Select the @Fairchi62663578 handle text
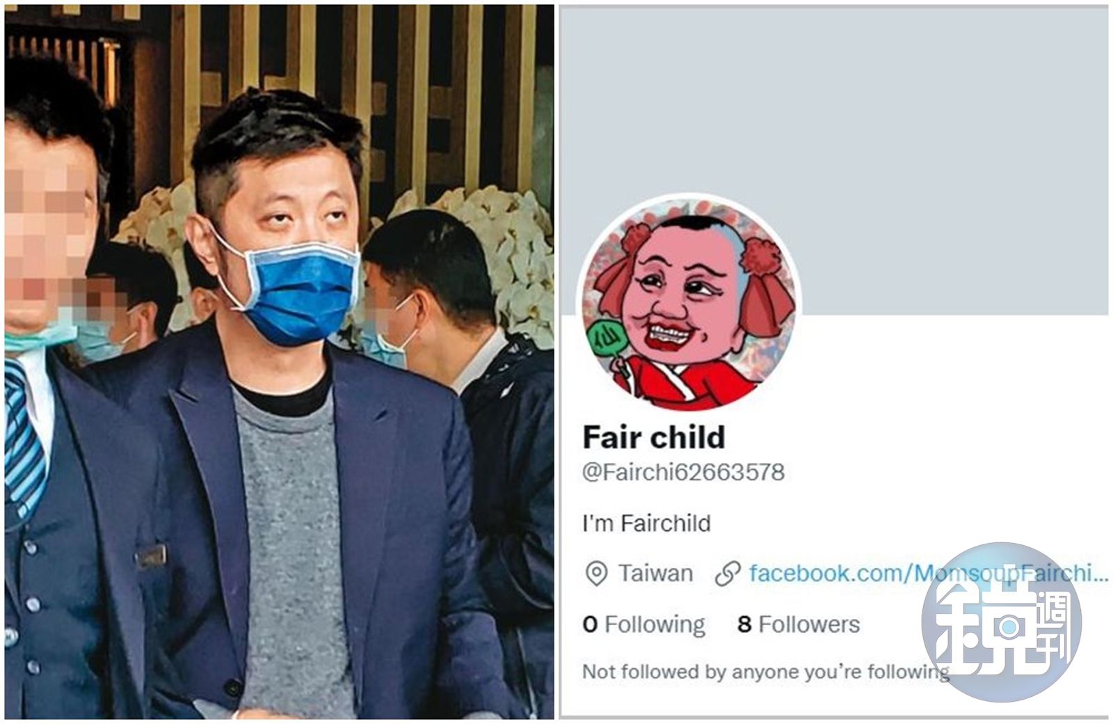The width and height of the screenshot is (1113, 724). click(x=683, y=473)
